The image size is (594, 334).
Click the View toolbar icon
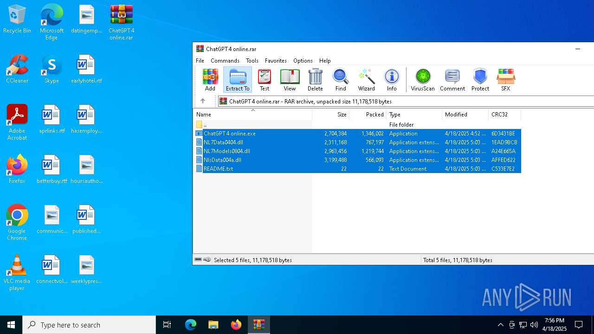(290, 80)
